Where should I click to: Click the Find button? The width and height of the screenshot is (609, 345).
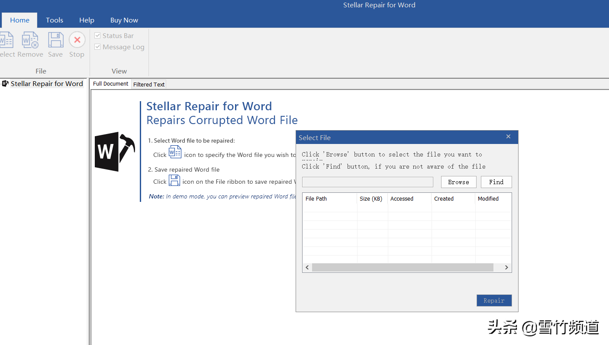(496, 182)
